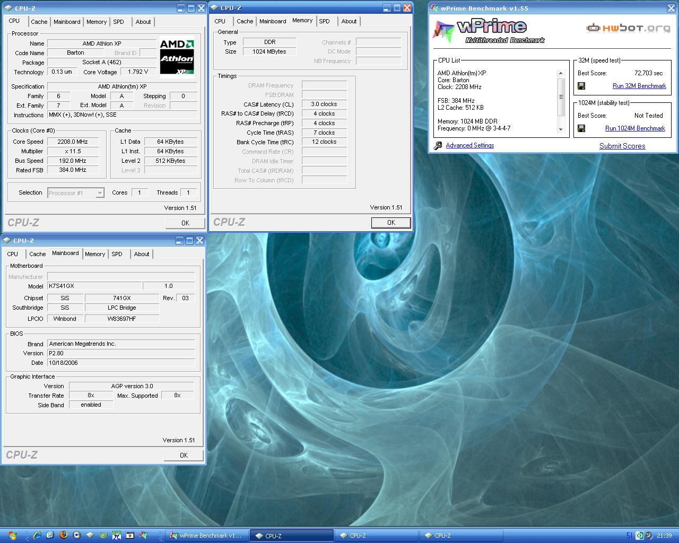This screenshot has width=679, height=543.
Task: Click the Chipset value 741GX
Action: point(122,298)
